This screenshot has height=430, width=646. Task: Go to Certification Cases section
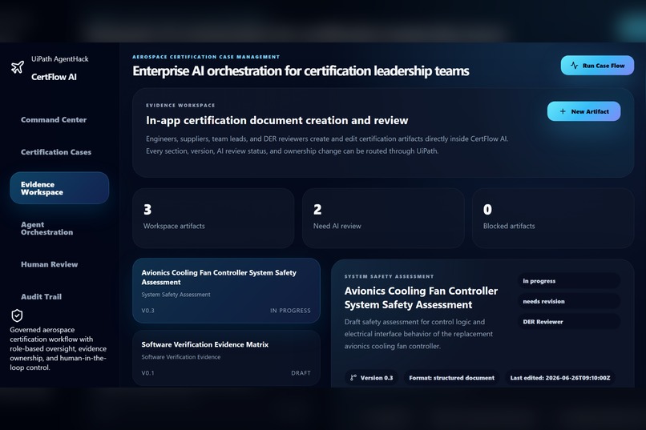[x=56, y=152]
